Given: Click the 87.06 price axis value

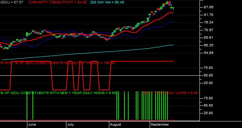Looking at the screenshot, I should [x=208, y=7].
